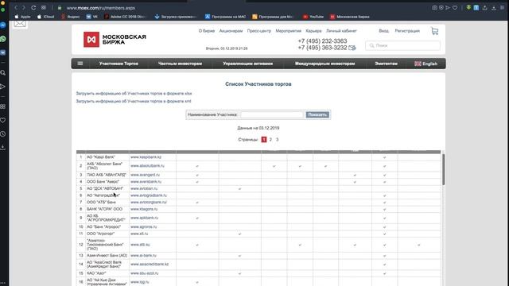Click the 'АО "Банк "Агророс"' row name

tap(103, 226)
